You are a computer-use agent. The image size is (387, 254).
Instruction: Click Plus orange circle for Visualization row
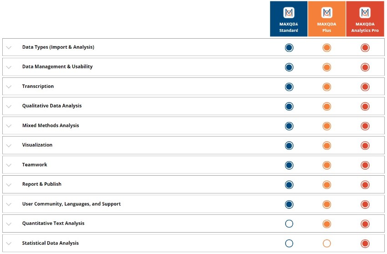click(x=327, y=146)
